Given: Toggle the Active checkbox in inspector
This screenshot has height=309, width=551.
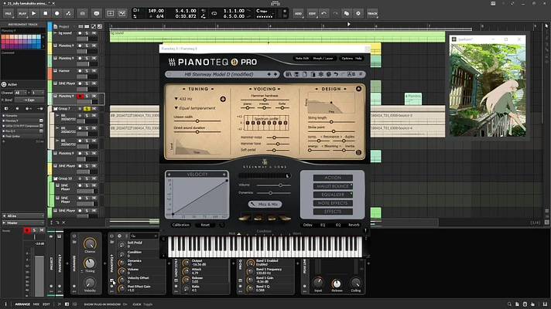Looking at the screenshot, I should [x=4, y=84].
